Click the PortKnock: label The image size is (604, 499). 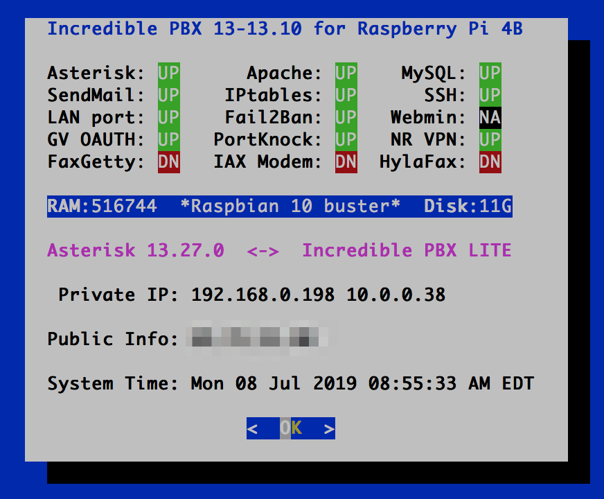(268, 139)
